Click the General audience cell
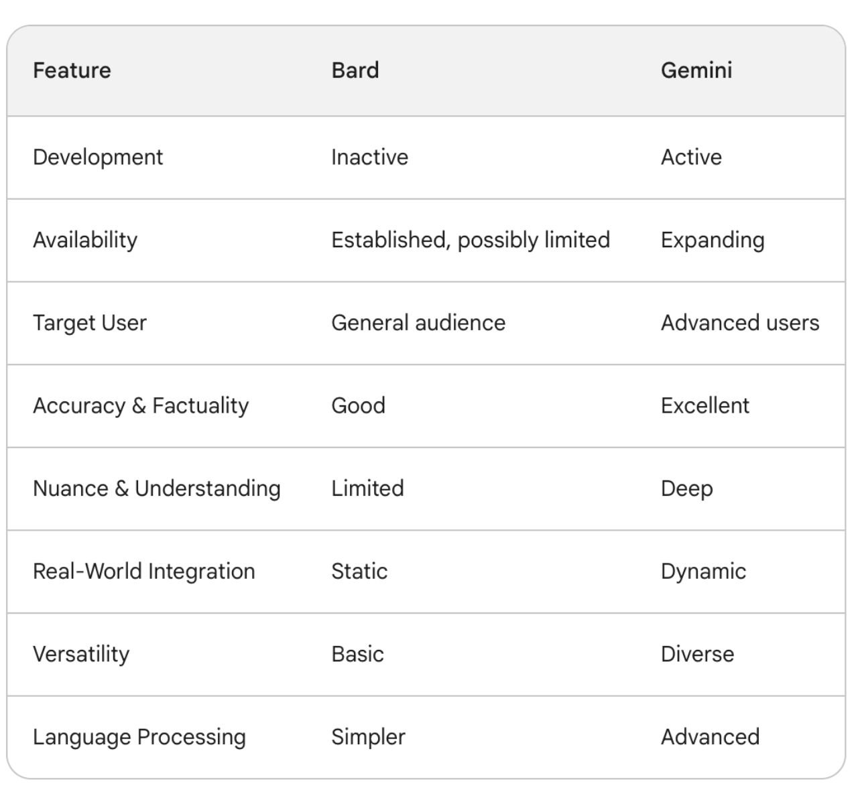 click(418, 323)
